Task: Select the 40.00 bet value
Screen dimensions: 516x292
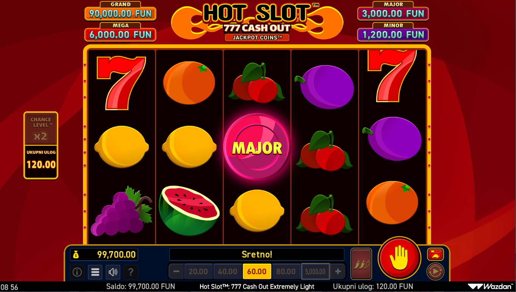Action: click(x=227, y=272)
